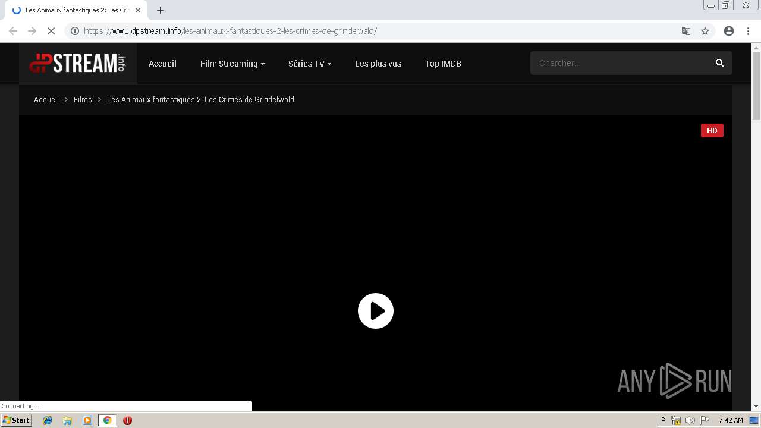The height and width of the screenshot is (428, 761).
Task: Click the DPStream logo
Action: [78, 63]
